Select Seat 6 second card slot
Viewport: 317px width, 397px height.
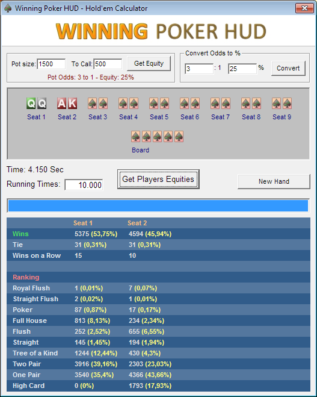coord(195,103)
